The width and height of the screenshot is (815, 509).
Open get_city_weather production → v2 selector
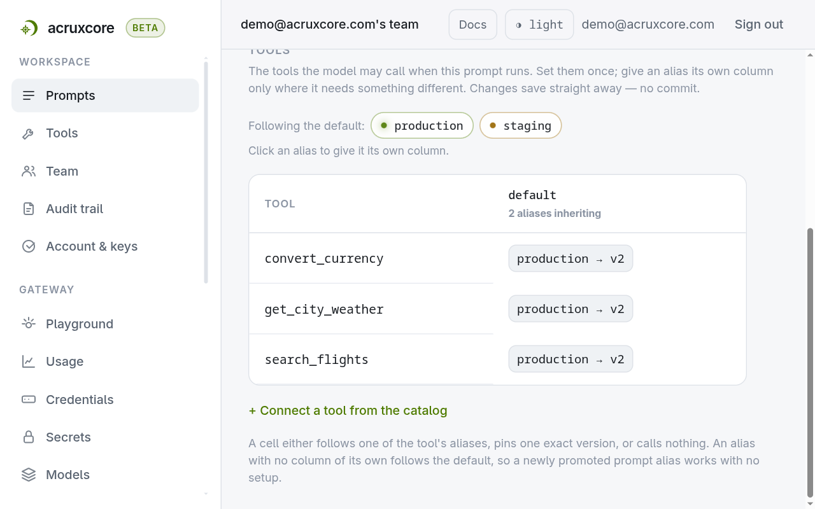570,309
